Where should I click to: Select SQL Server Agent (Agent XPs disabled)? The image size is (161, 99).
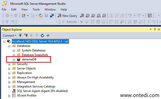pyautogui.click(x=42, y=91)
